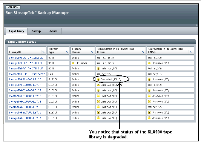Sort by the CAP Status column icon
The height and width of the screenshot is (144, 201).
191,52
